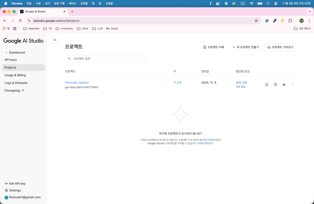
Task: Click the 할당량 등급 column header
Action: (x=243, y=71)
